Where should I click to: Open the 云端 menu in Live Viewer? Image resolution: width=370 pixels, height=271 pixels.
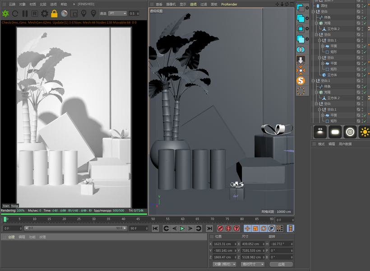coord(12,4)
